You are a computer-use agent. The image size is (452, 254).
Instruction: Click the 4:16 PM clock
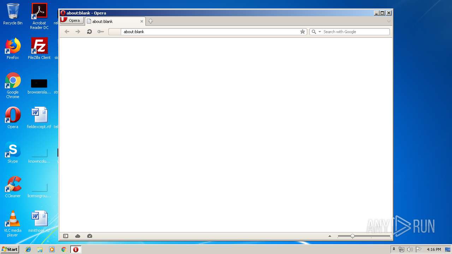434,249
